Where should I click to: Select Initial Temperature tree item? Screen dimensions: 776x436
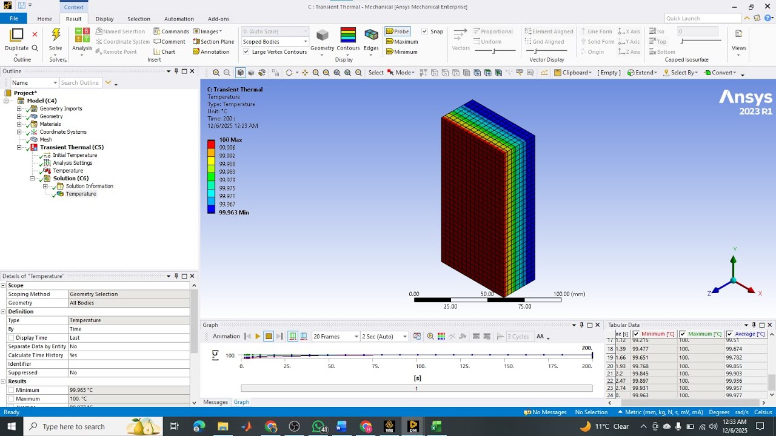click(x=75, y=156)
